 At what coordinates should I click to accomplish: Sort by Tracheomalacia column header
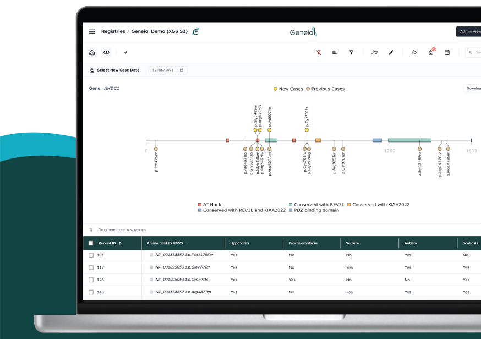[303, 243]
